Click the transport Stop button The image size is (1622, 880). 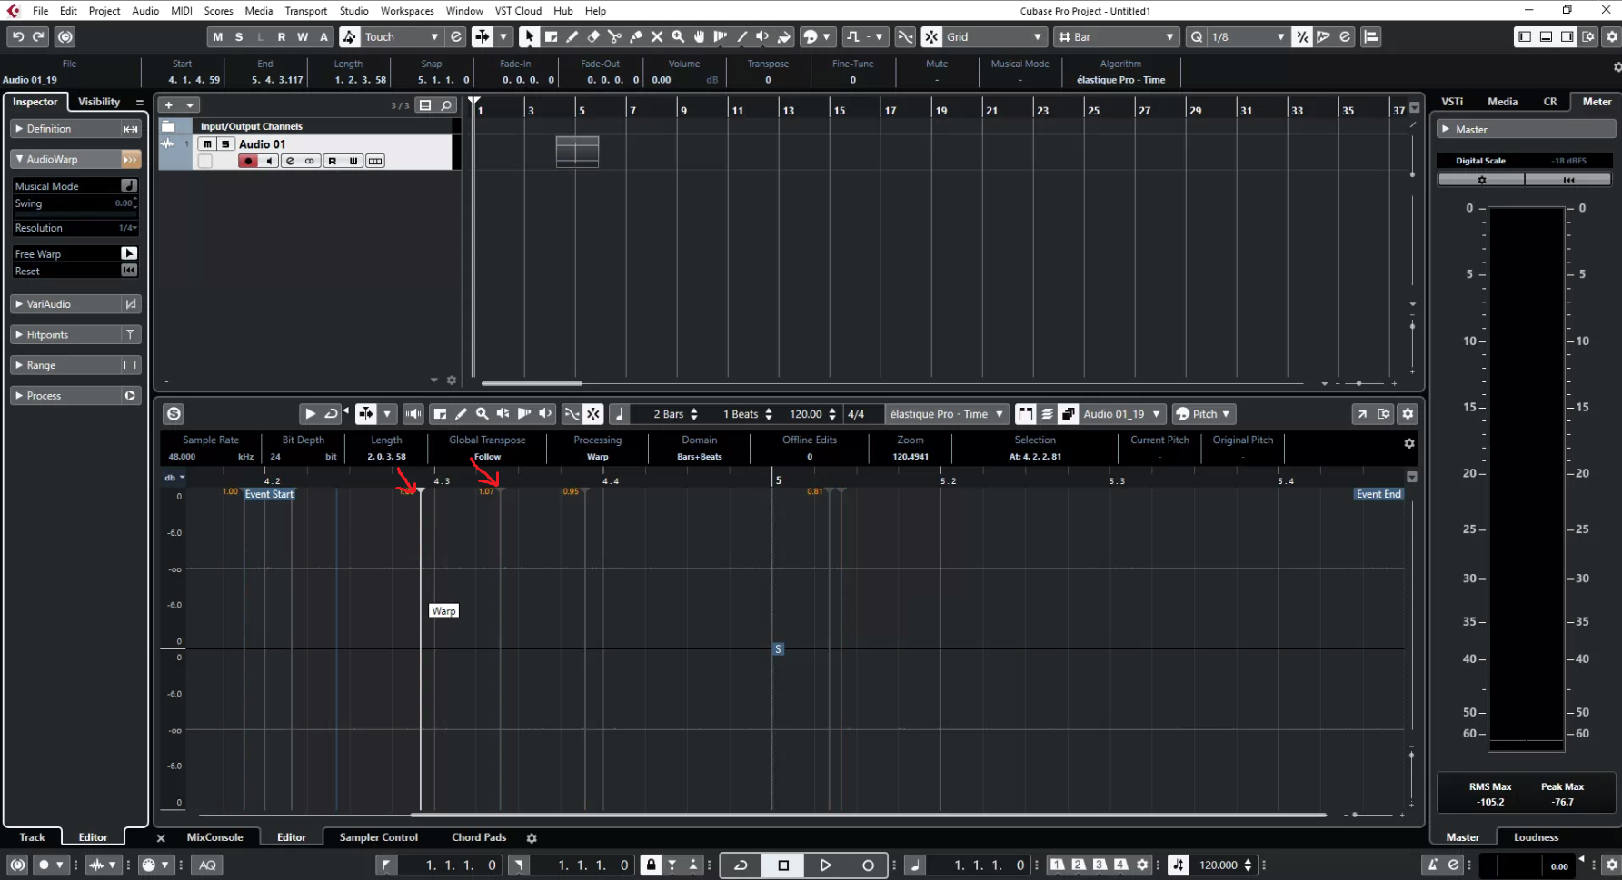pos(783,865)
